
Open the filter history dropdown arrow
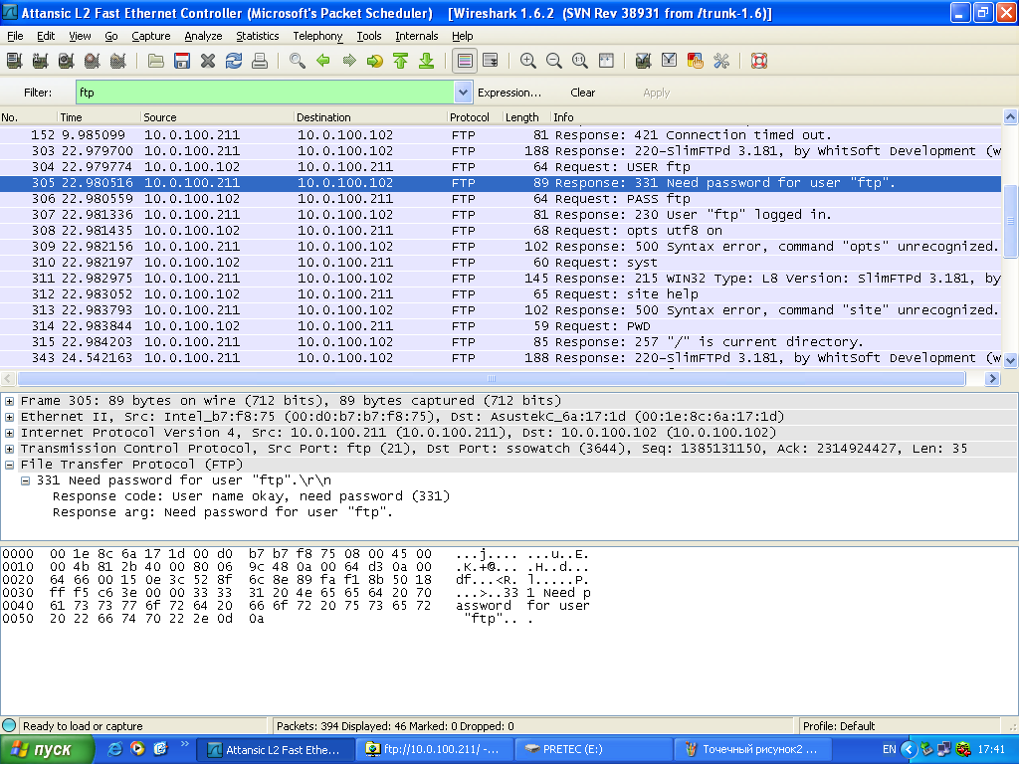click(463, 93)
